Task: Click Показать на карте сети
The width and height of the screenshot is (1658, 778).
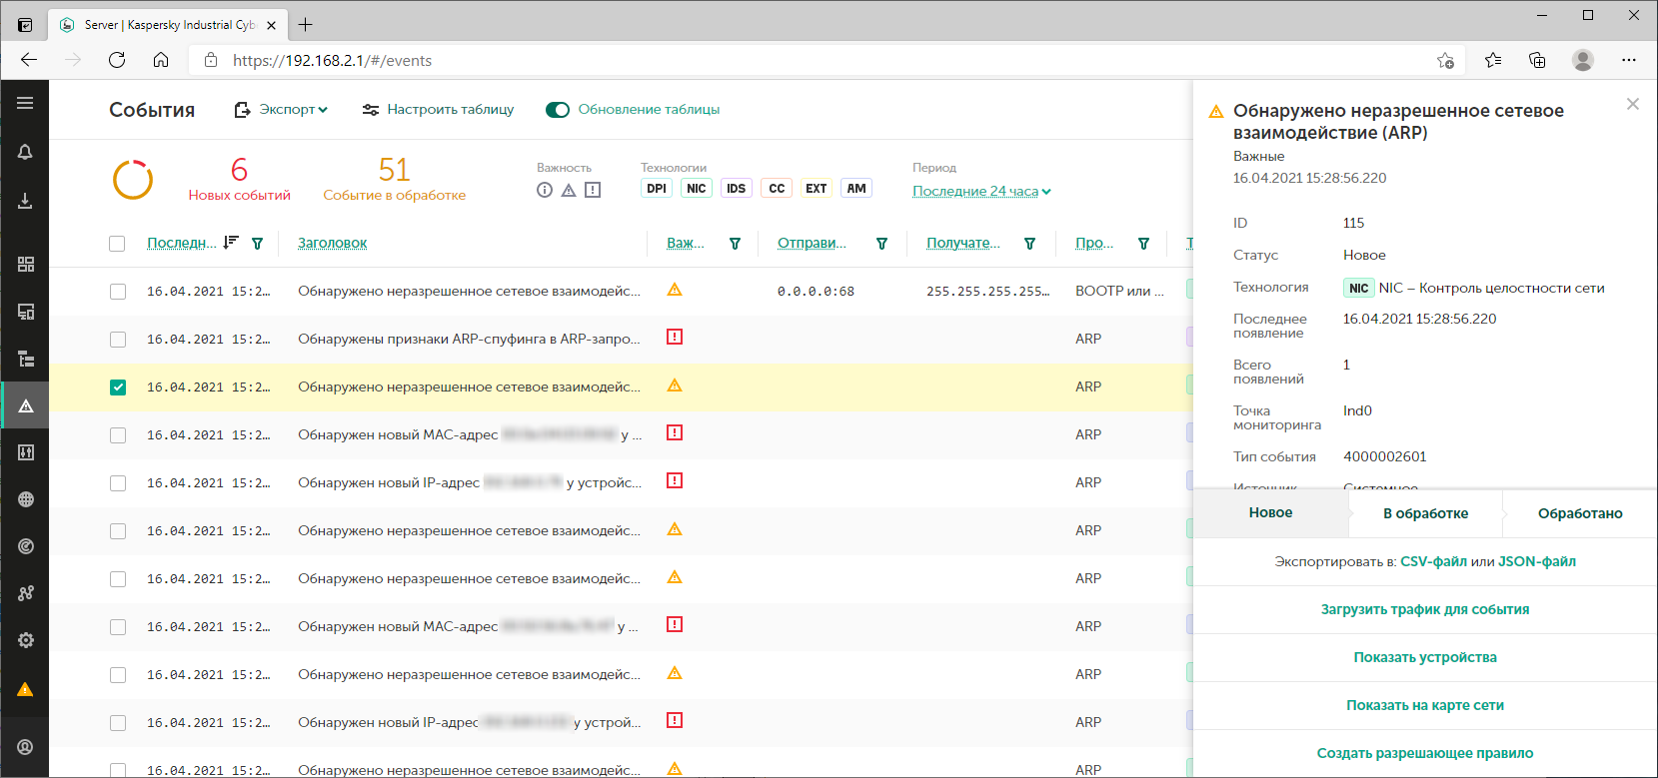Action: click(x=1424, y=705)
